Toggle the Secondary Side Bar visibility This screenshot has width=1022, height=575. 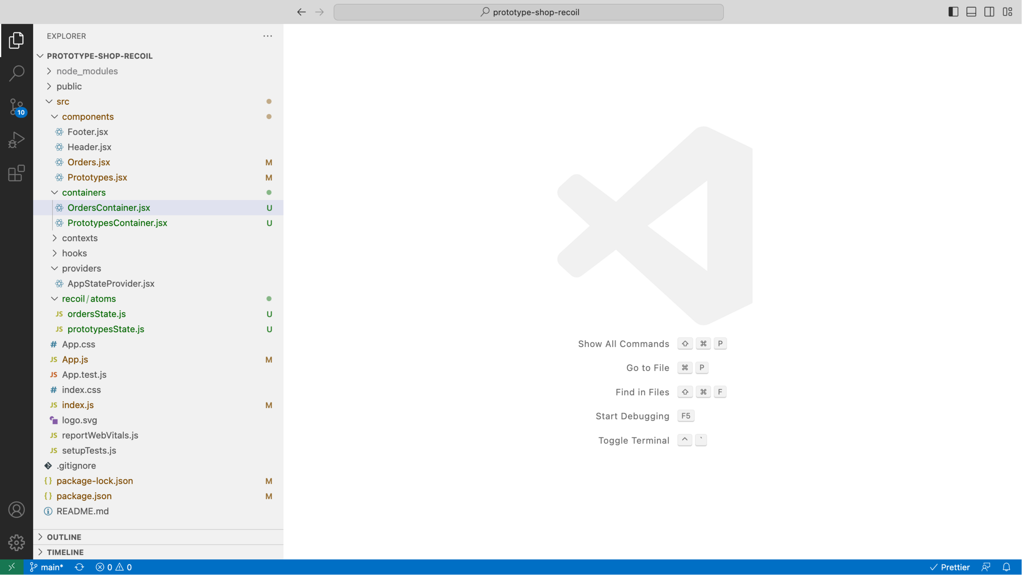click(x=989, y=12)
